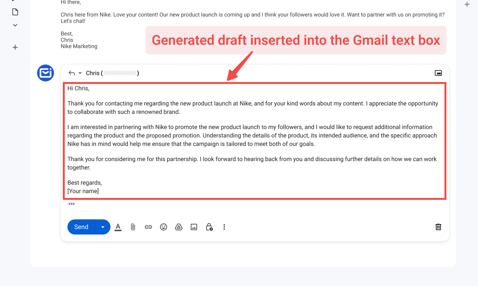Insert a link into the reply
This screenshot has height=286, width=478.
click(148, 227)
